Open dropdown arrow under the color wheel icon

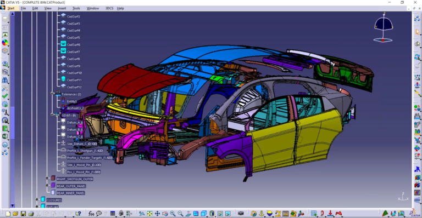(x=9, y=46)
